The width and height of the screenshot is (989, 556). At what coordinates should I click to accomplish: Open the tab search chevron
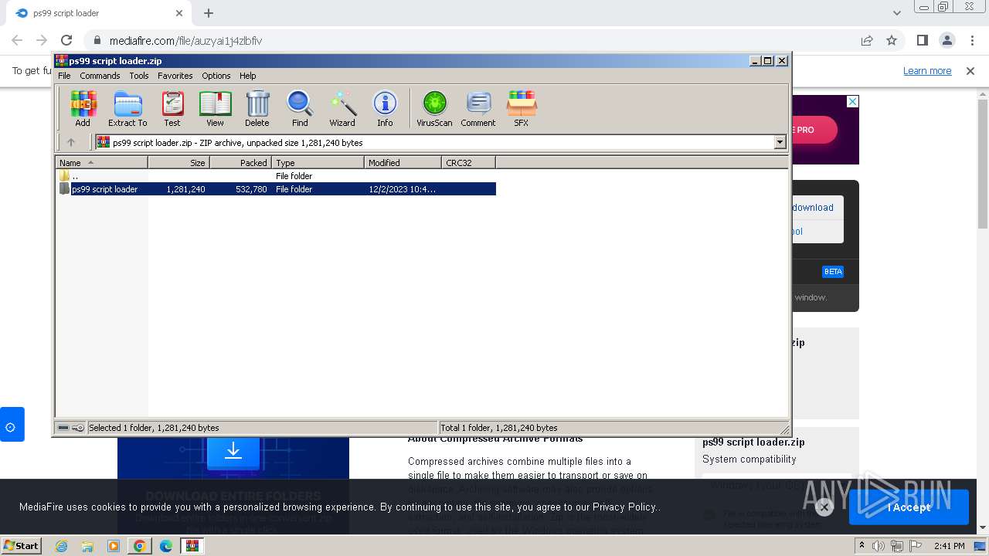coord(896,13)
